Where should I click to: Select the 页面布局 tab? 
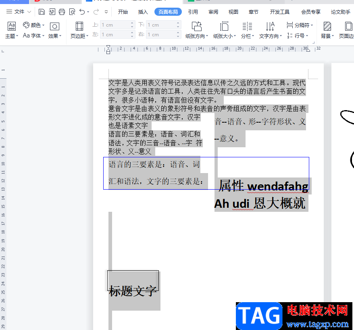tap(168, 12)
